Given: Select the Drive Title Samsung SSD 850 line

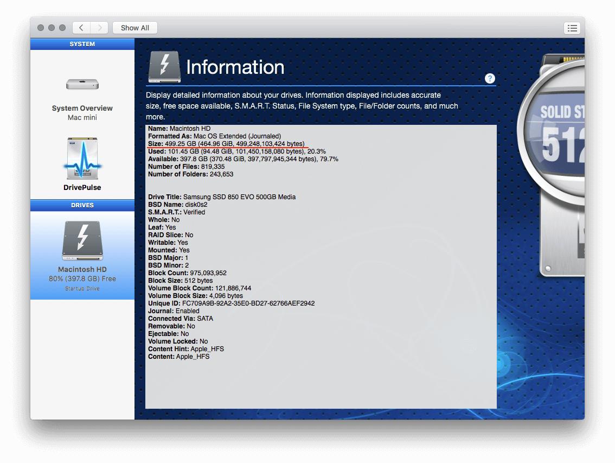Looking at the screenshot, I should (221, 197).
